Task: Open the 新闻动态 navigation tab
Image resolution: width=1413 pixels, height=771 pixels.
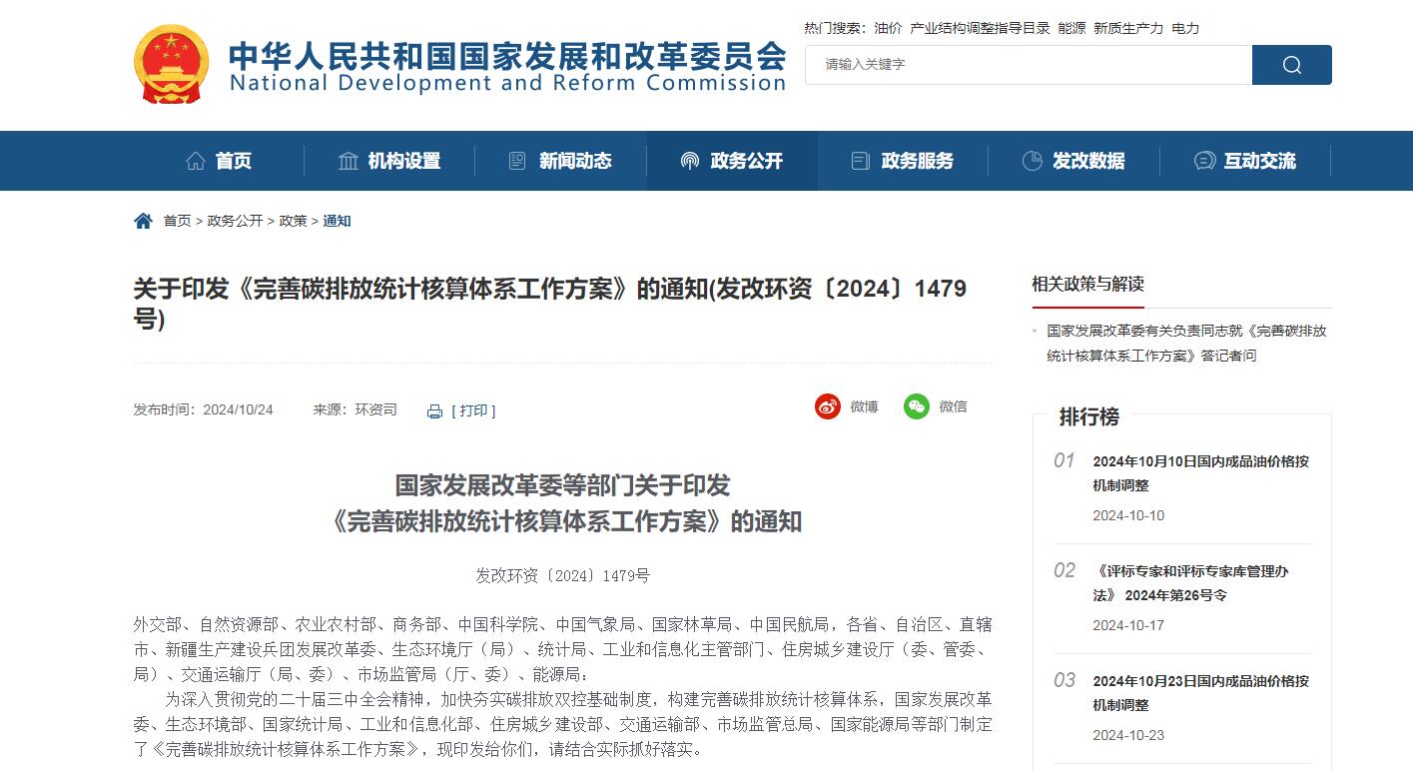Action: click(x=560, y=161)
